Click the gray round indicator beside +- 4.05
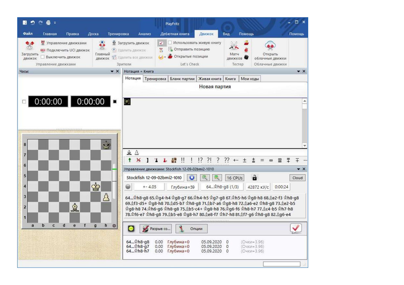404x285 pixels. 128,187
